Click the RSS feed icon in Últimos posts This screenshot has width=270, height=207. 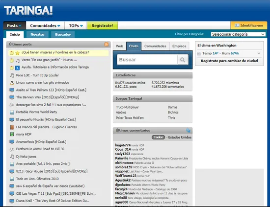click(107, 44)
